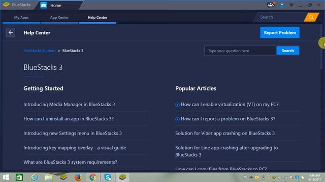Click the 'BlueStacks 3' breadcrumb text
The height and width of the screenshot is (182, 325).
(73, 51)
